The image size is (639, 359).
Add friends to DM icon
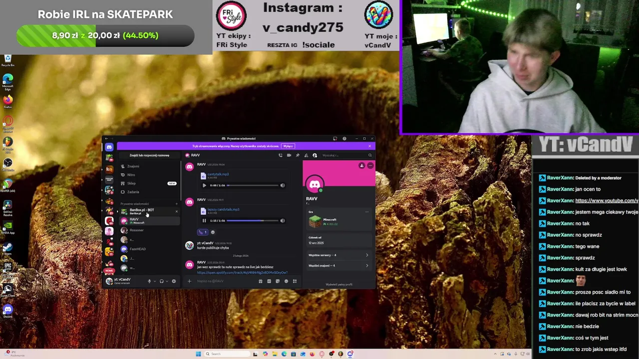tap(306, 155)
